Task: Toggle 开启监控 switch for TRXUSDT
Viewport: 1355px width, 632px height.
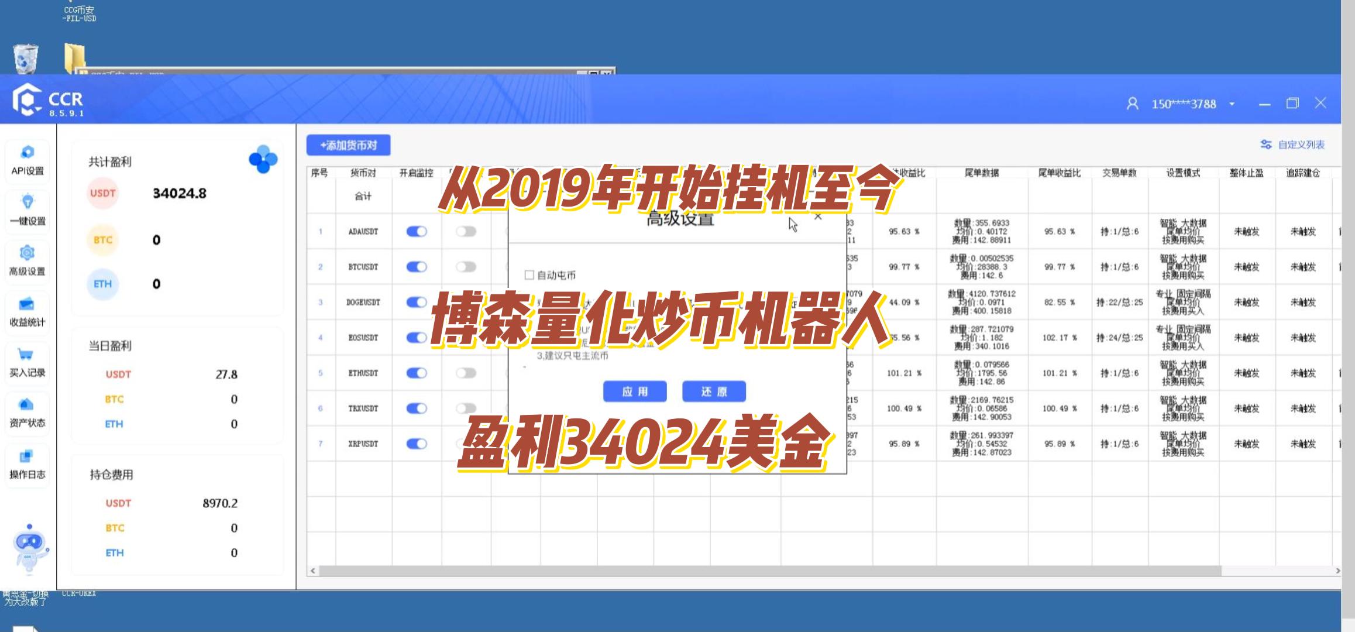Action: [417, 408]
